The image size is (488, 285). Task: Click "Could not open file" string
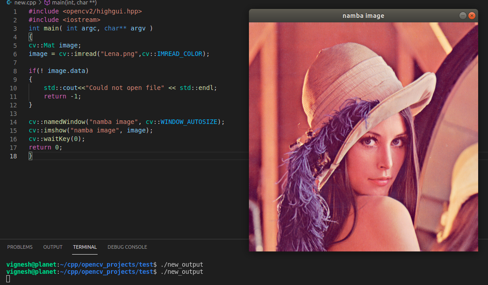point(125,88)
